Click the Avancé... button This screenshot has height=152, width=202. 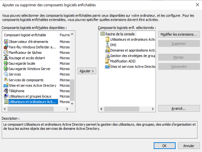179,108
